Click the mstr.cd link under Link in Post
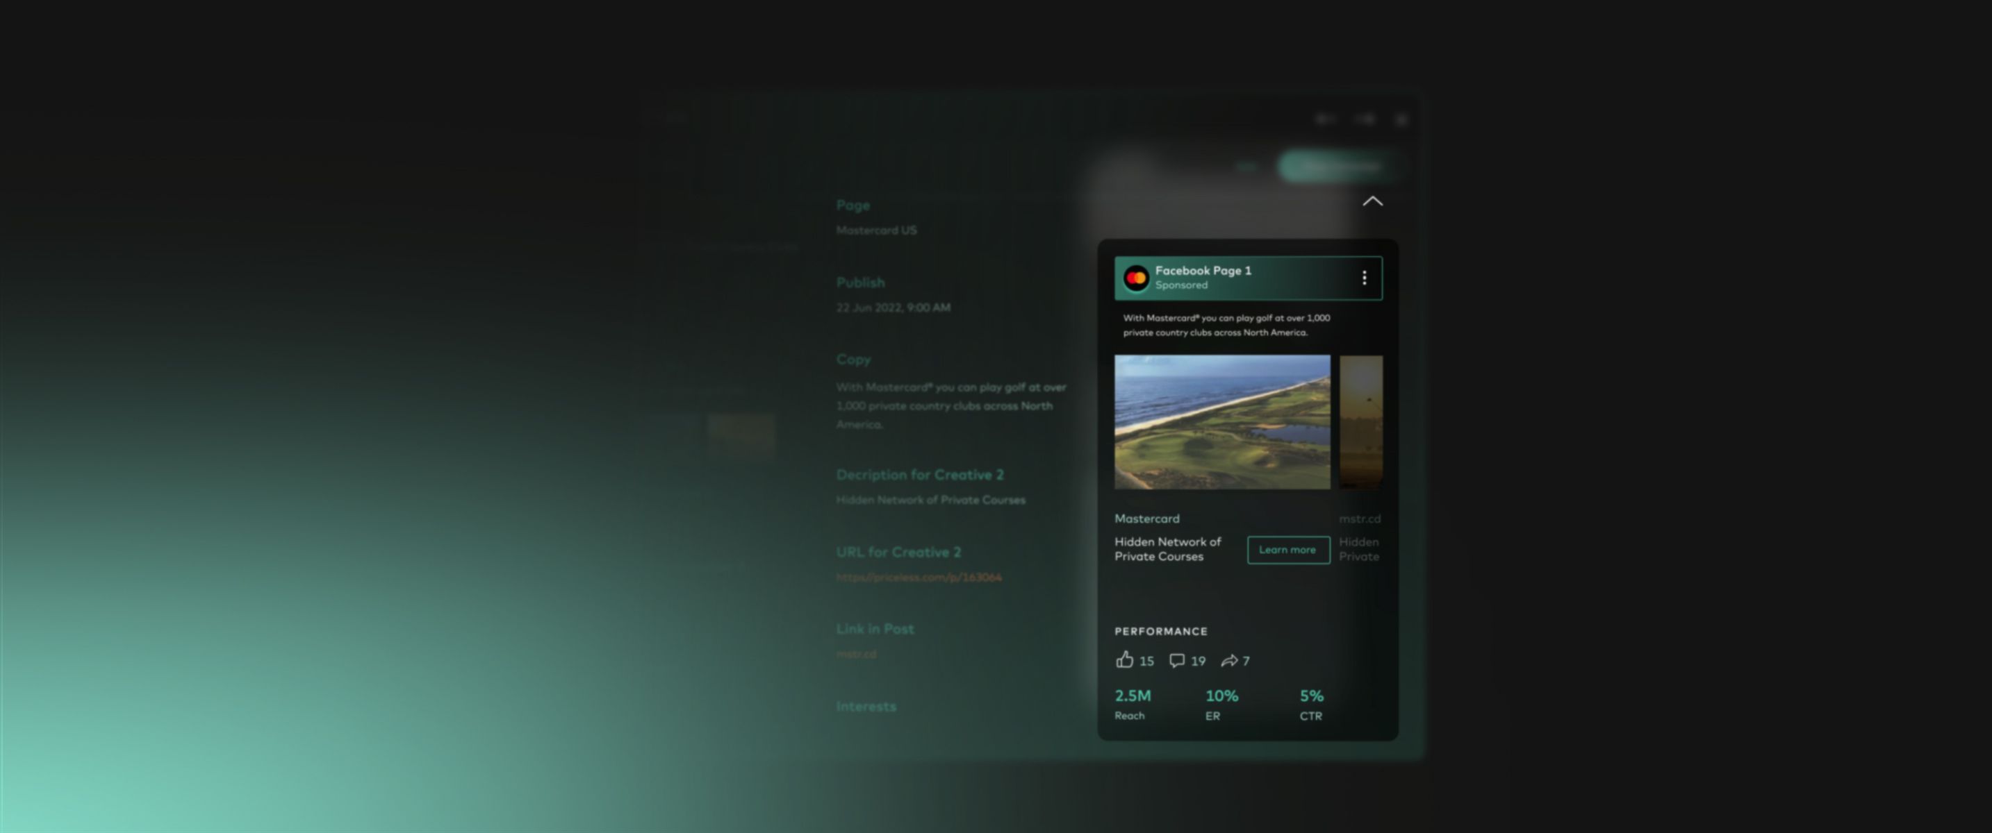The width and height of the screenshot is (1992, 833). [x=856, y=655]
